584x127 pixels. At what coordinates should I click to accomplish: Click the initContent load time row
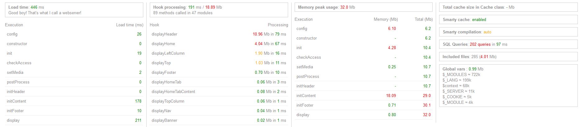point(74,101)
